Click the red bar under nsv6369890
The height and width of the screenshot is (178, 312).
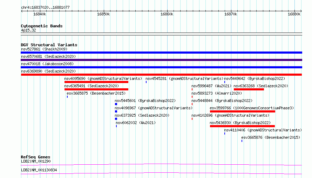click(x=161, y=75)
